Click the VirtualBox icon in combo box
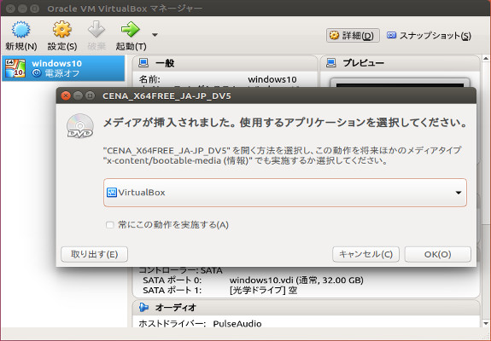This screenshot has width=491, height=341. [x=112, y=192]
